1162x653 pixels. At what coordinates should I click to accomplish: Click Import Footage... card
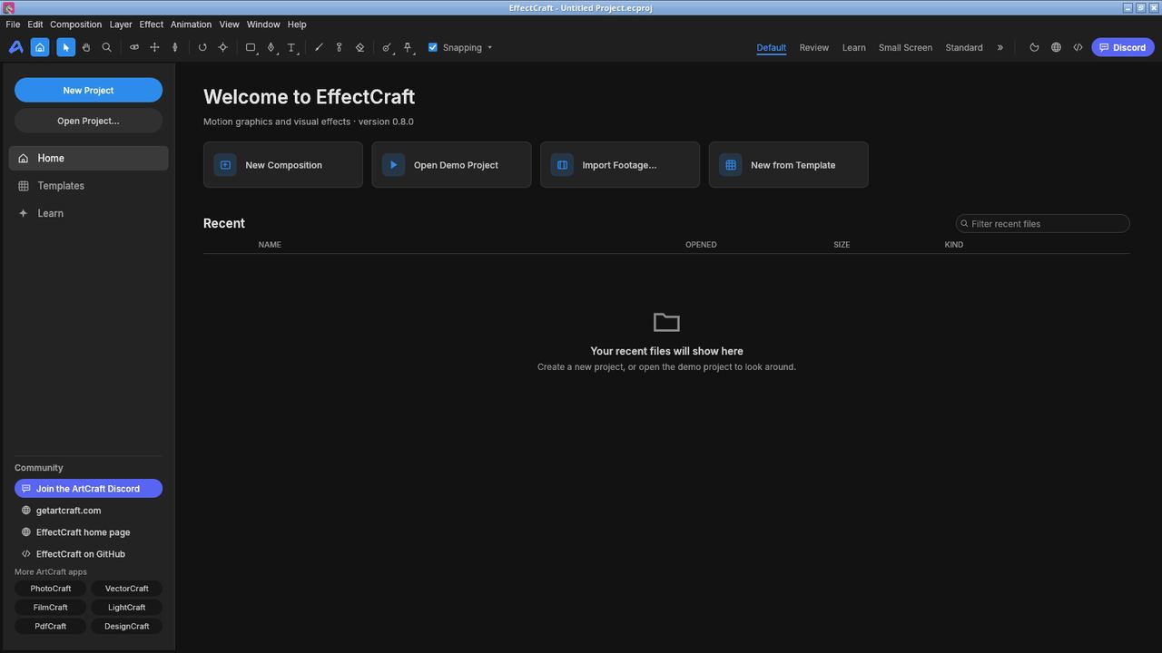click(x=620, y=165)
